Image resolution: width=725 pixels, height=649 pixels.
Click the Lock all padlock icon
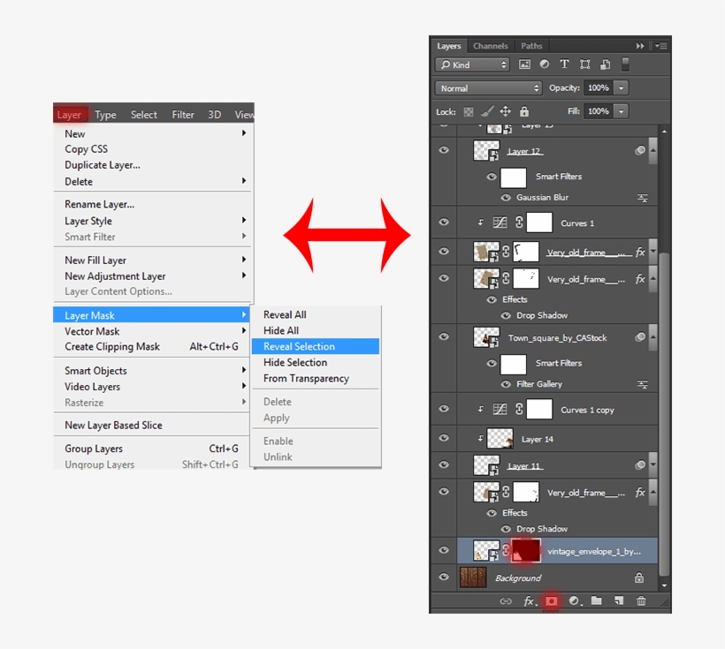click(524, 111)
